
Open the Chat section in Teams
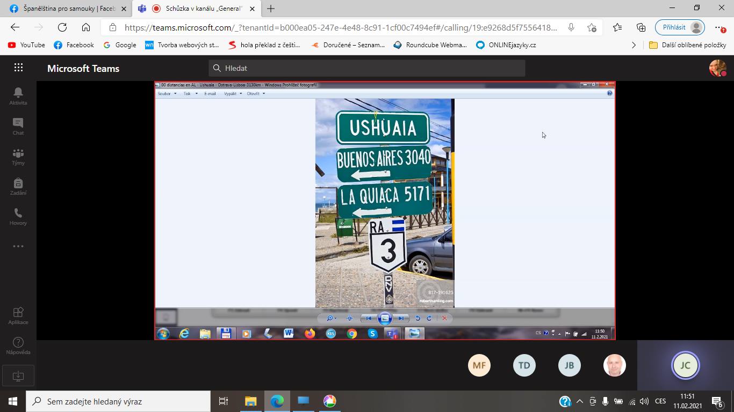pos(18,127)
